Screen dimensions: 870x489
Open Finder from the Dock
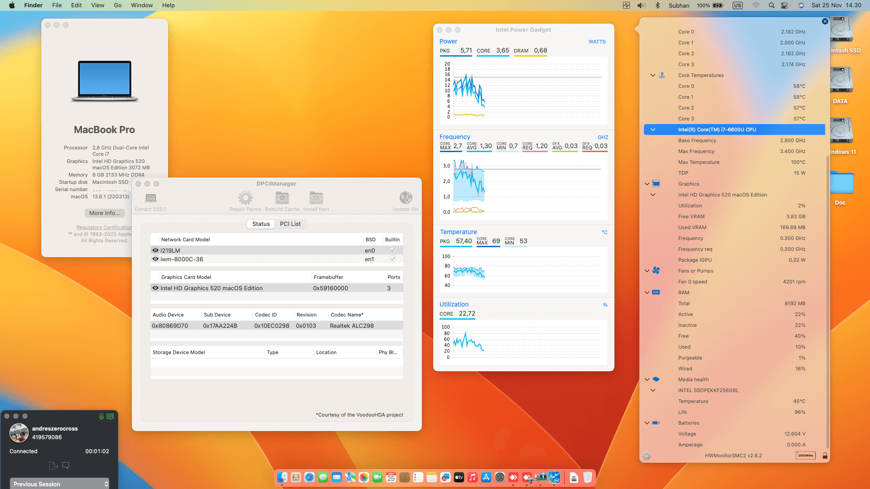tap(282, 477)
